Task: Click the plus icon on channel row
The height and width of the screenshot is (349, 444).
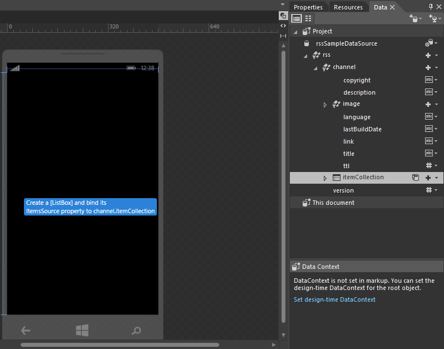Action: coord(428,67)
